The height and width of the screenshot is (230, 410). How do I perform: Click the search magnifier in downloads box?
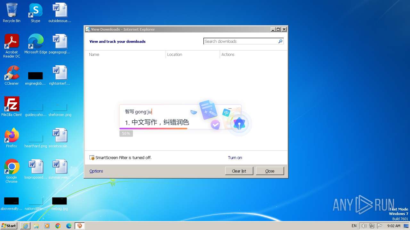click(x=280, y=41)
